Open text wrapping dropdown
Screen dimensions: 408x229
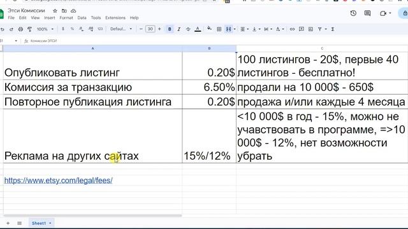pos(268,29)
